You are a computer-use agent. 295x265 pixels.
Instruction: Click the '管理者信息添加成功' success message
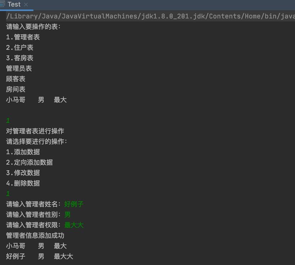coord(35,236)
